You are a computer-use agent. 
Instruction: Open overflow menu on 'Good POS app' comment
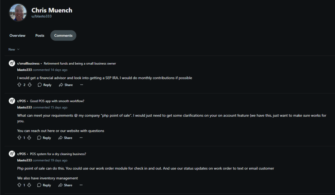(81, 138)
